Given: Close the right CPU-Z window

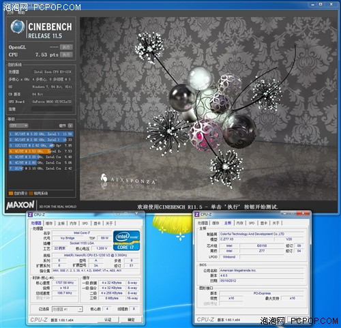Looking at the screenshot, I should tap(303, 213).
